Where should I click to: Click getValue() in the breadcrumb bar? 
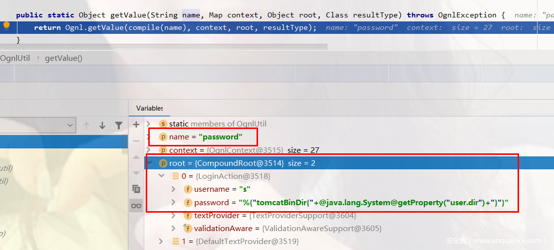point(63,58)
